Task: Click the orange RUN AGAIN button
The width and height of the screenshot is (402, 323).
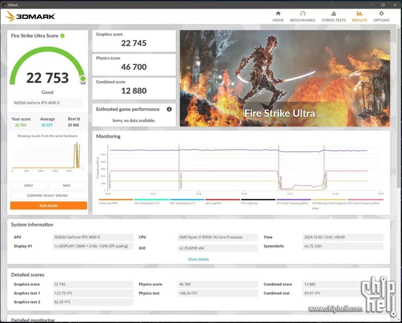Action: [x=48, y=206]
